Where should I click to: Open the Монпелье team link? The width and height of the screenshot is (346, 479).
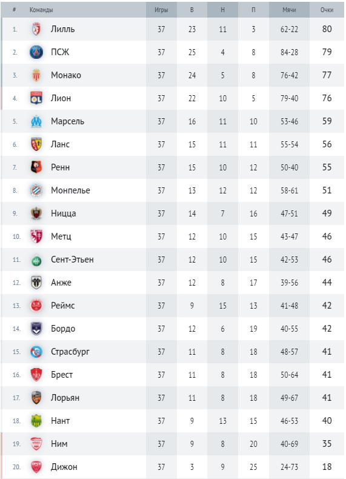70,190
